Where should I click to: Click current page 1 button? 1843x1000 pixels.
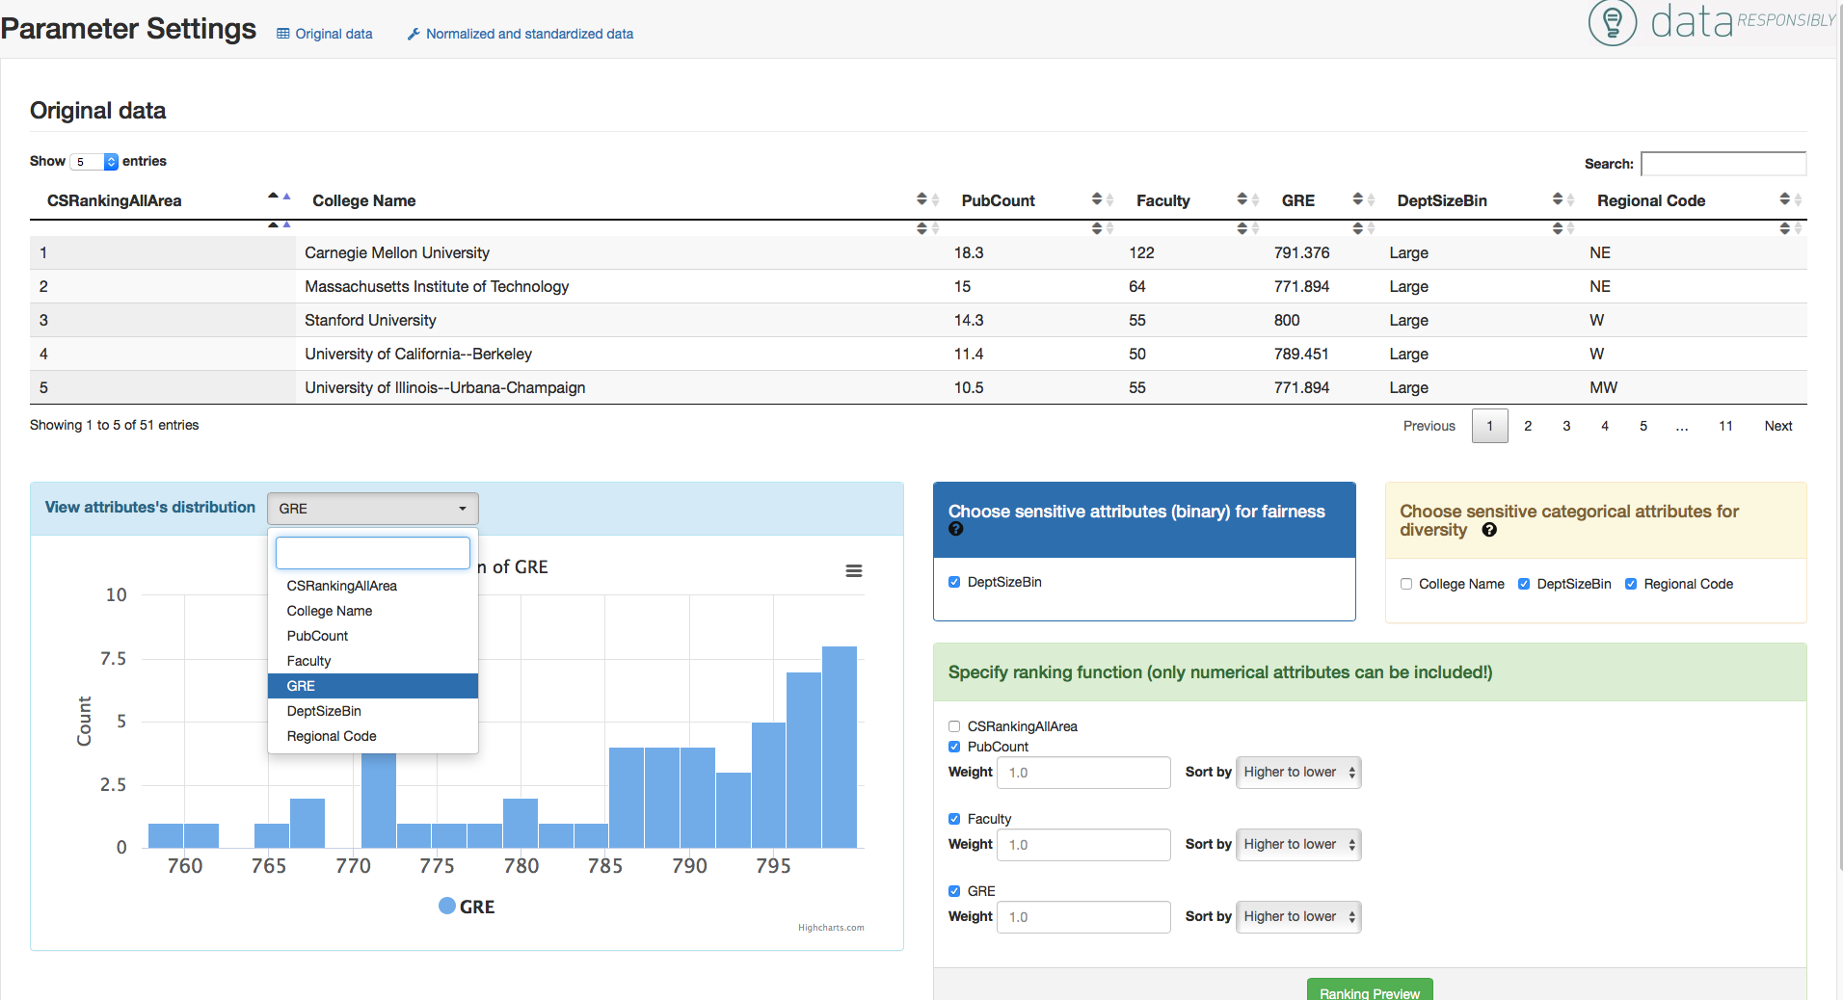coord(1489,426)
